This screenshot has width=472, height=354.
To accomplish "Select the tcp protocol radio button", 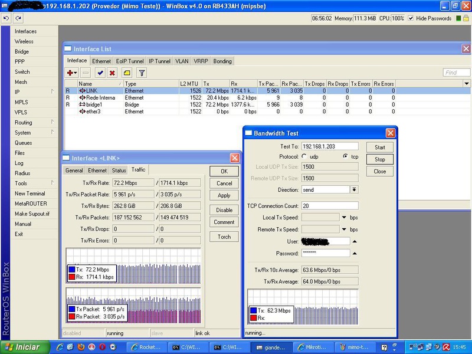I will (346, 156).
